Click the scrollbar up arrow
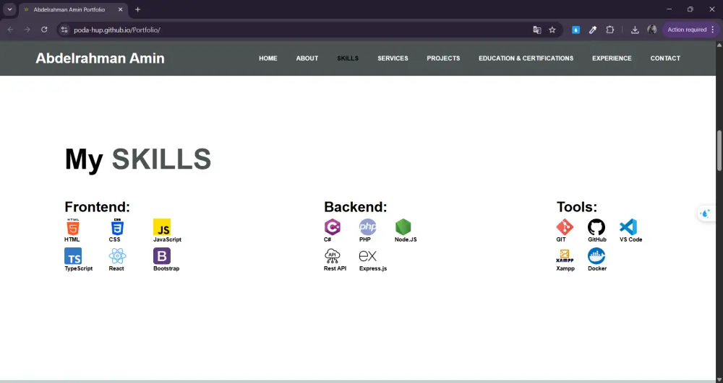723x383 pixels. (x=719, y=45)
